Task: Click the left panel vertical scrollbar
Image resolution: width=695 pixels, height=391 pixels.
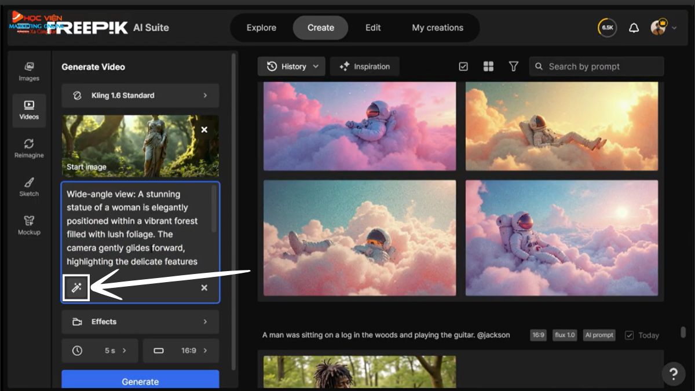Action: [234, 211]
